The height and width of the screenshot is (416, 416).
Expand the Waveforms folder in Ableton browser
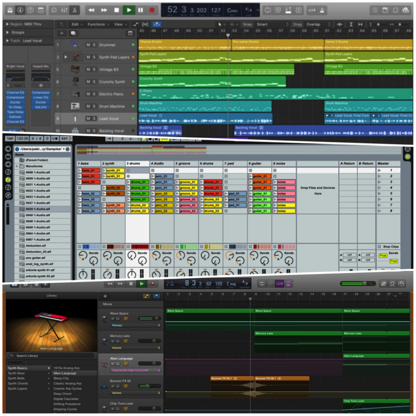pyautogui.click(x=17, y=166)
